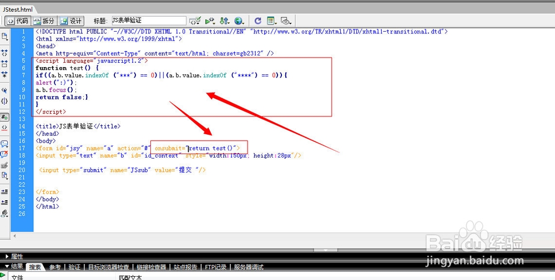Toggle the Highlight Invalid HTML icon
This screenshot has width=555, height=280.
(4, 128)
